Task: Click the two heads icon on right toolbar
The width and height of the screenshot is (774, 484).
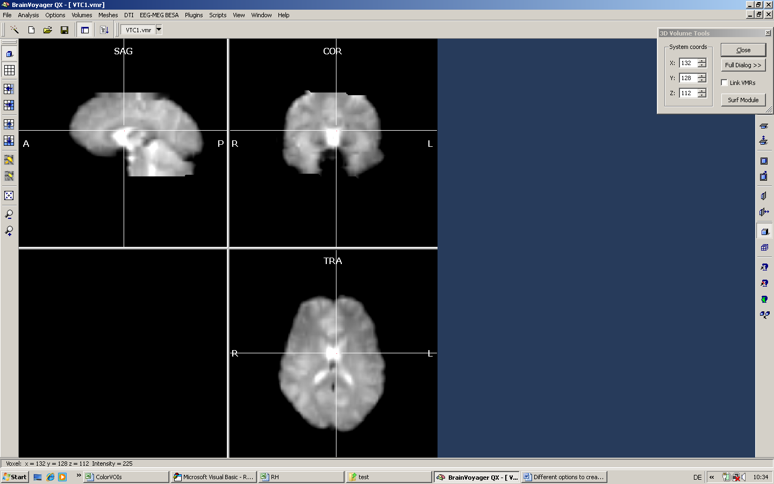Action: click(764, 315)
